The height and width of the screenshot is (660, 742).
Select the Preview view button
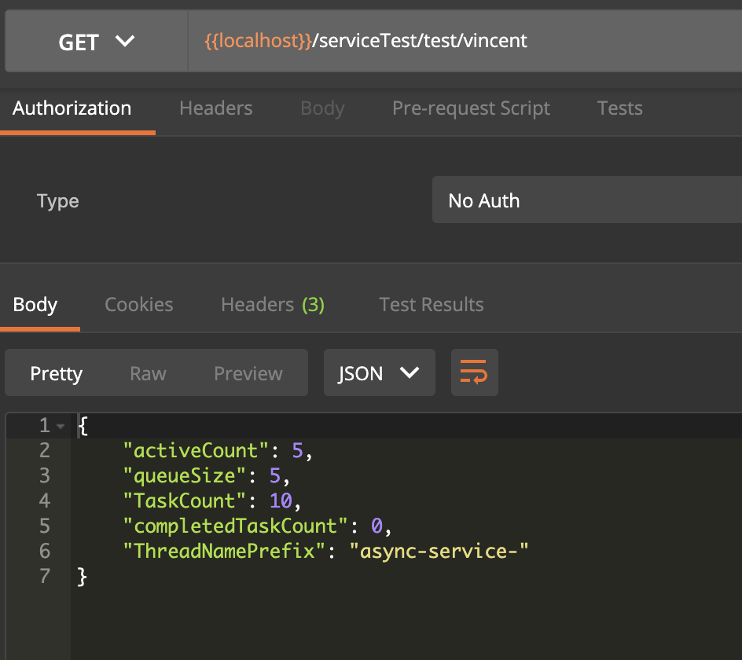point(248,373)
